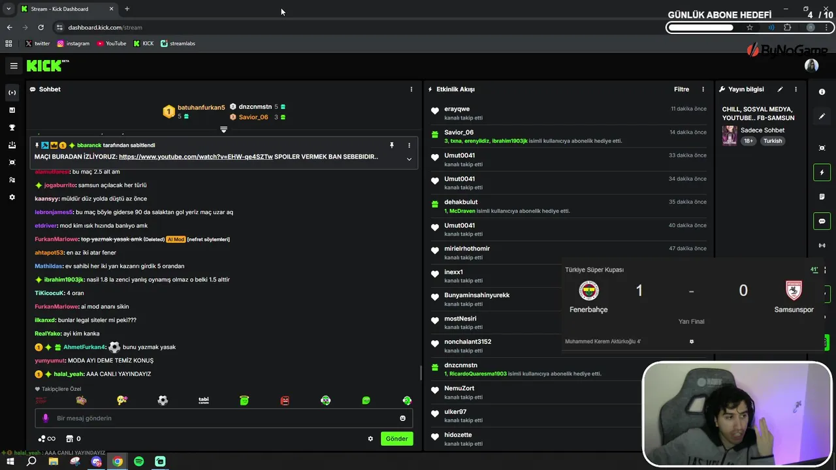Click the 18+ tag in stream info
Image resolution: width=836 pixels, height=470 pixels.
click(748, 141)
